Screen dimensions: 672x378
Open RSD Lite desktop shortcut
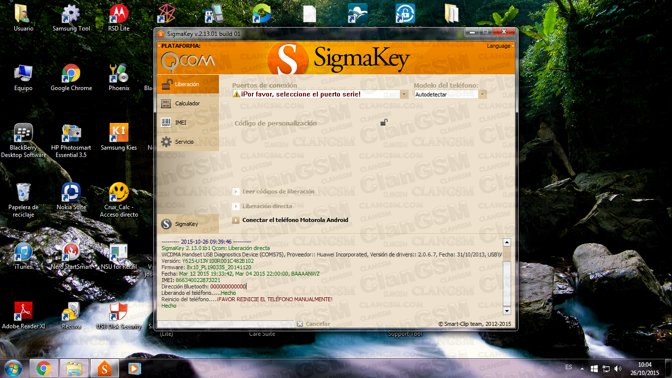(x=119, y=17)
